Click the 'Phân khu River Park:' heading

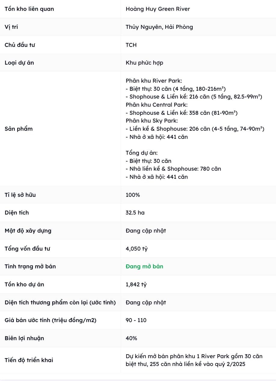tap(154, 81)
